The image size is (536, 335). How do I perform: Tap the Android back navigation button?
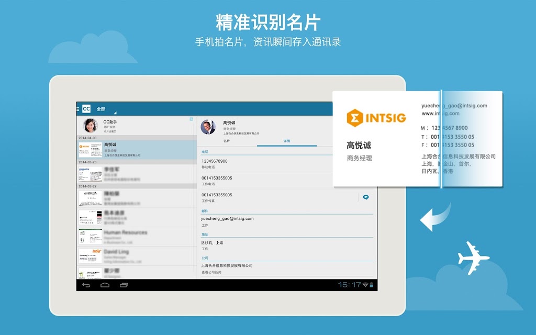86,285
